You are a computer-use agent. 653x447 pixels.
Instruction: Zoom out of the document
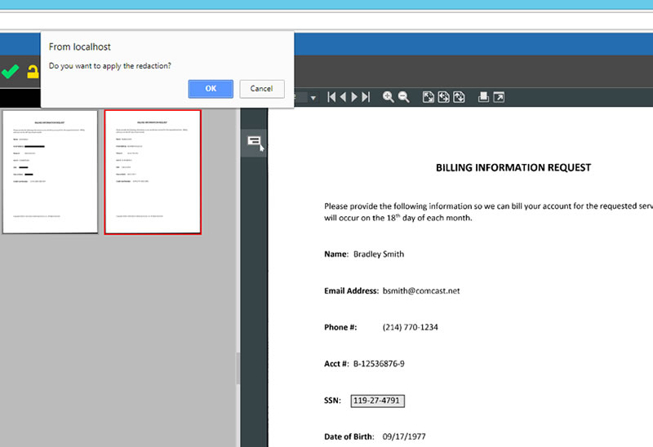pyautogui.click(x=403, y=97)
